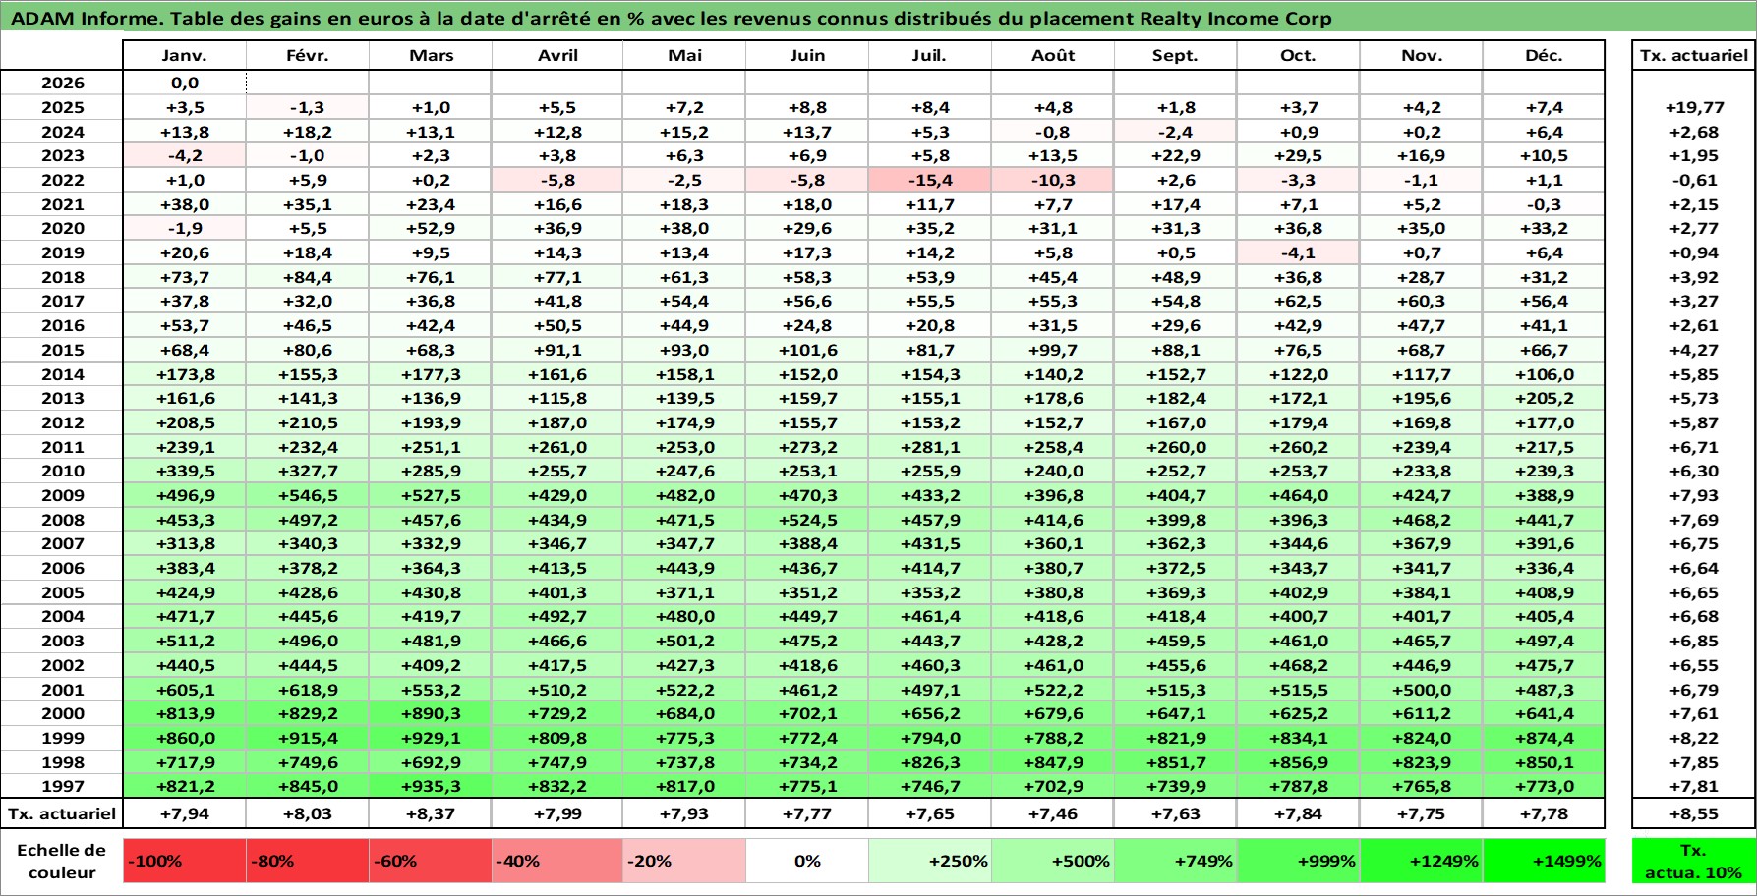Viewport: 1757px width, 896px height.
Task: Select the +524,5 cell in June 2008
Action: tap(807, 520)
